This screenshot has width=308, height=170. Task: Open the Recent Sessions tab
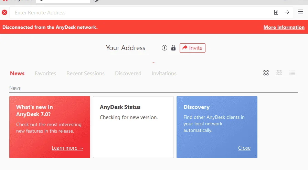(85, 73)
